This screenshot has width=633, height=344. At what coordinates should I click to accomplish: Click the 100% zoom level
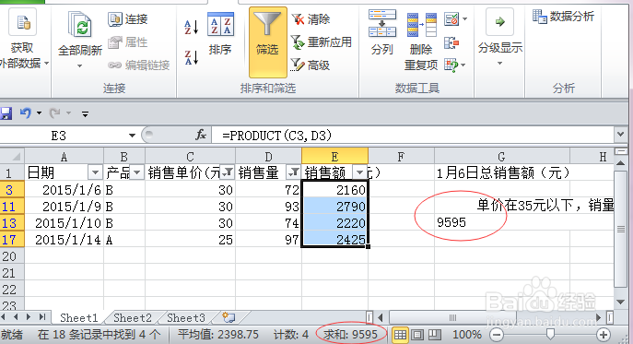pyautogui.click(x=466, y=335)
